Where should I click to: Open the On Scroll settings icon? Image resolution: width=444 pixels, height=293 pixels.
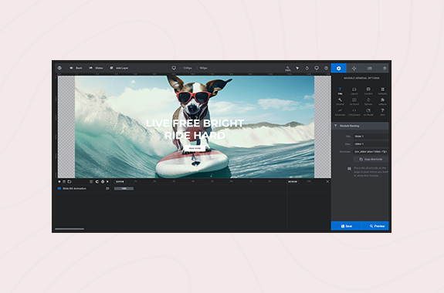coord(354,101)
